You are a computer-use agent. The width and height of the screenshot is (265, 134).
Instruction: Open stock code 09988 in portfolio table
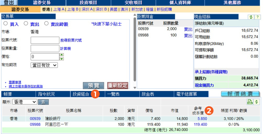tap(35, 125)
